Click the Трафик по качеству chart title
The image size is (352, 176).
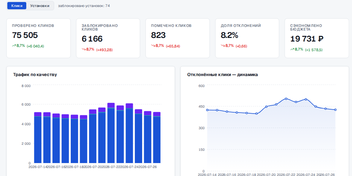pyautogui.click(x=35, y=75)
